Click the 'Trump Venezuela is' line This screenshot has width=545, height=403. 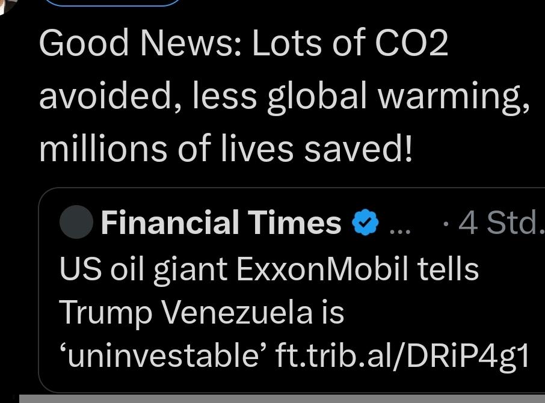(x=202, y=312)
